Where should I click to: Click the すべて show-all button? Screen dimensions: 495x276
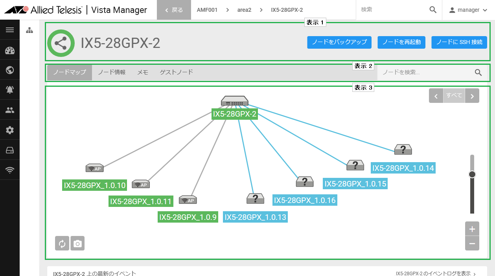click(x=454, y=95)
